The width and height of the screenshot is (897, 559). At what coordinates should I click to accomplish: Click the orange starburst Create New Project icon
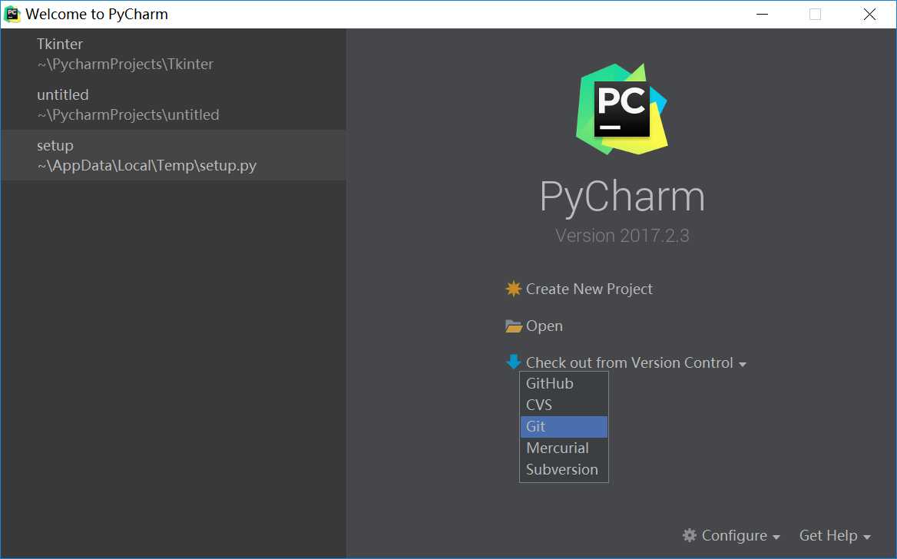click(x=514, y=289)
